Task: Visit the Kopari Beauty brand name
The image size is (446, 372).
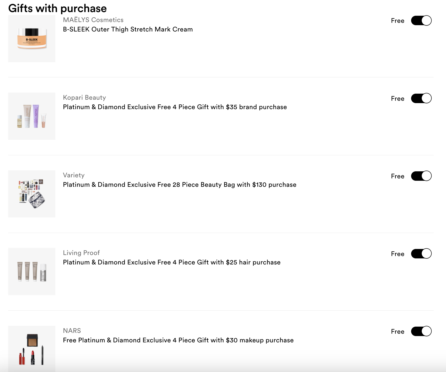Action: coord(84,98)
